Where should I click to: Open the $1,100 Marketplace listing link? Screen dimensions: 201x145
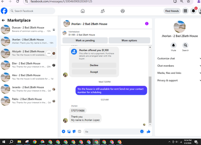[82, 35]
